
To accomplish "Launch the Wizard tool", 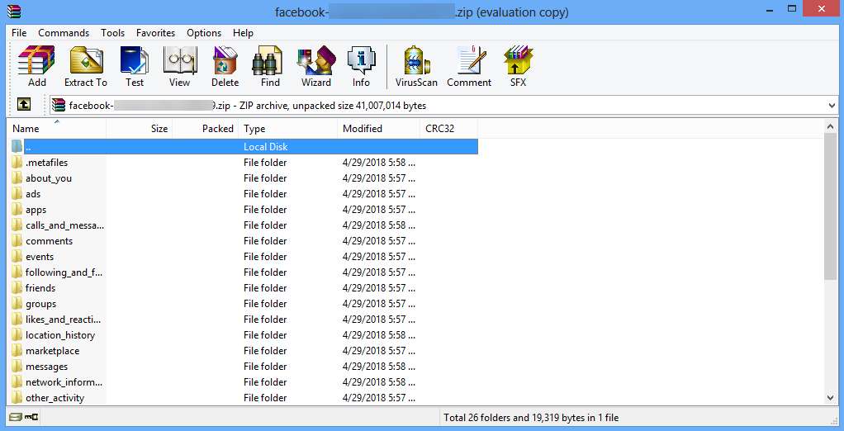I will [x=316, y=66].
